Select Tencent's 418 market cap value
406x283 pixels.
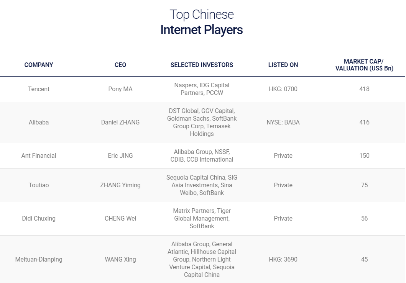(x=364, y=89)
